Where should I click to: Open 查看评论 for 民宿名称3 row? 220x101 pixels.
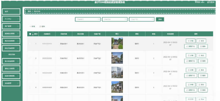point(191,76)
